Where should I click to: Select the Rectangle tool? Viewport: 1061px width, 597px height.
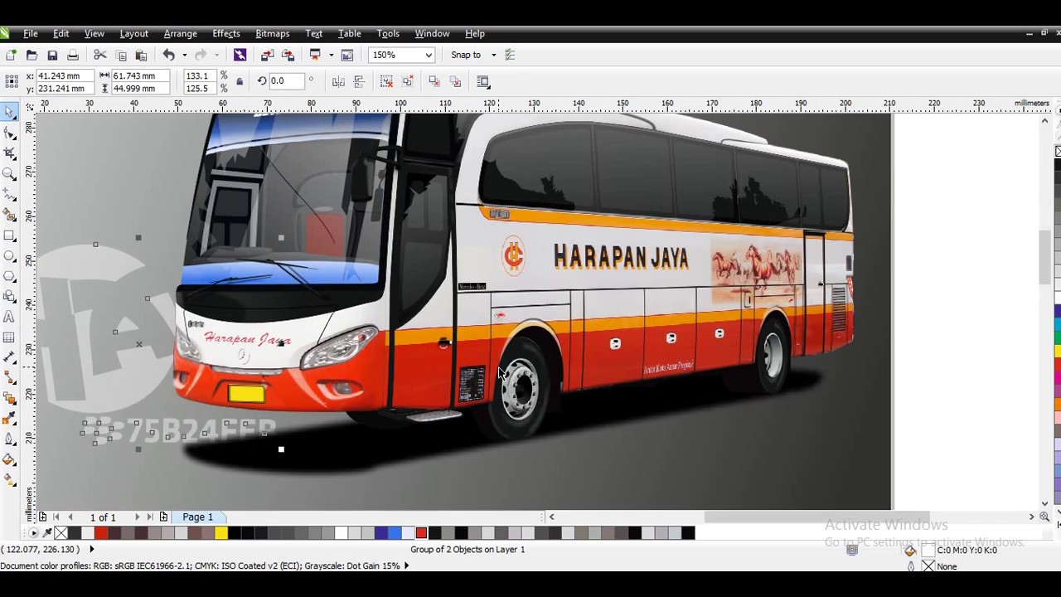click(10, 235)
